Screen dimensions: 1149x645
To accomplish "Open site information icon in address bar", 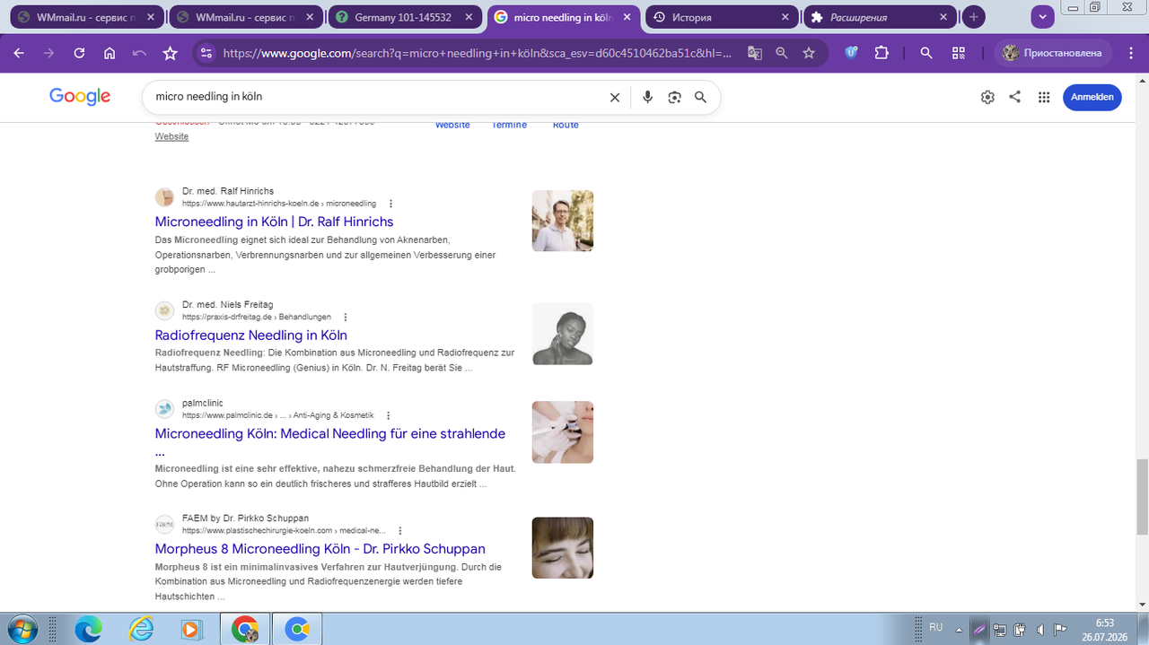I will coord(206,53).
